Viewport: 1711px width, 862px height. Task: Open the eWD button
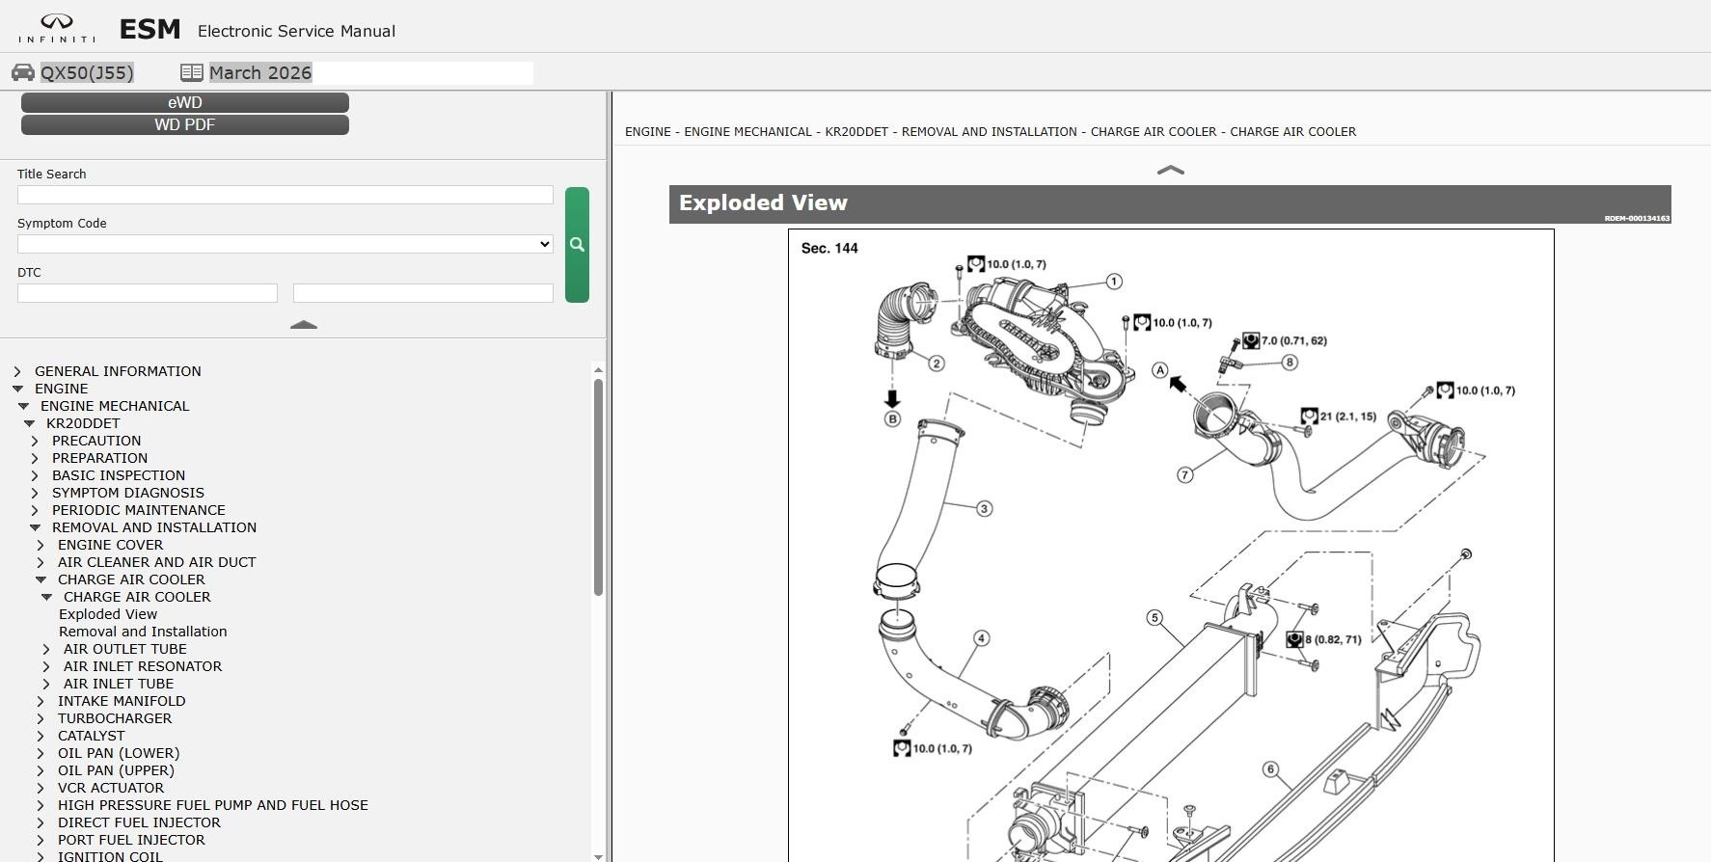click(x=184, y=102)
